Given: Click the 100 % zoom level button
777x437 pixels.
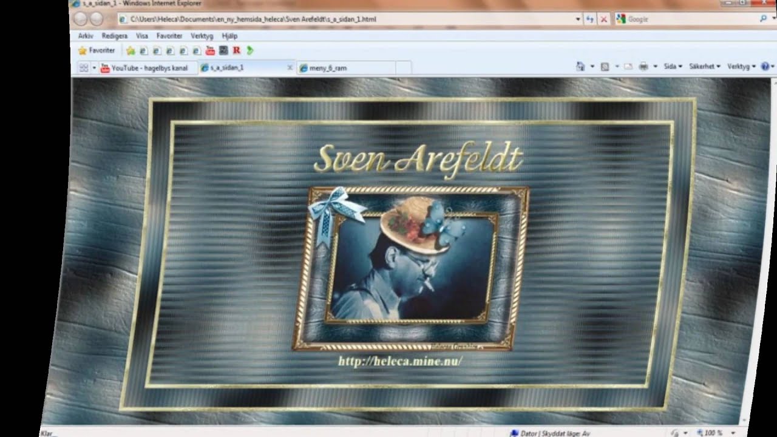Looking at the screenshot, I should click(708, 433).
